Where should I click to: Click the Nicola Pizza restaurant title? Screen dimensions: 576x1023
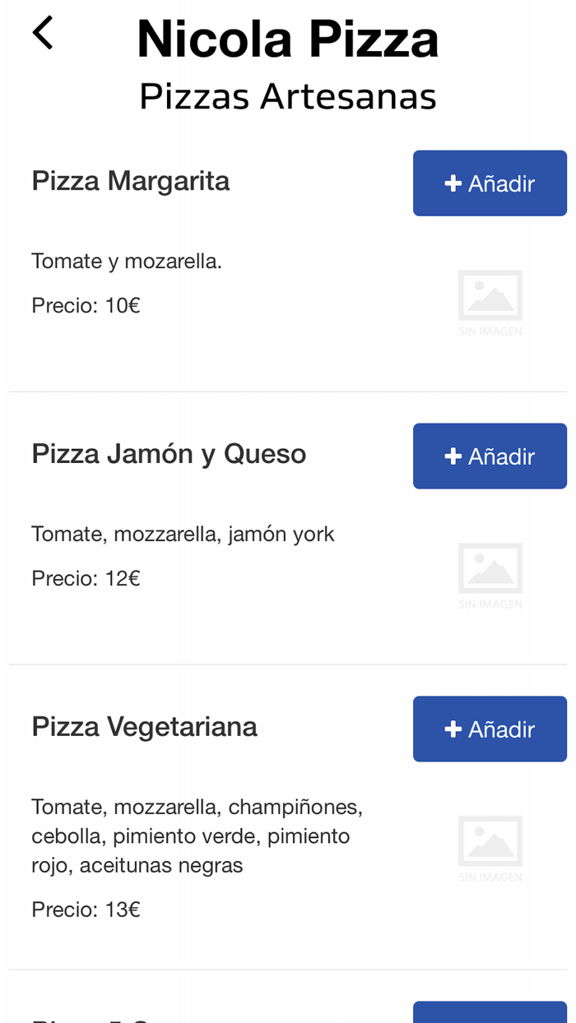click(287, 38)
